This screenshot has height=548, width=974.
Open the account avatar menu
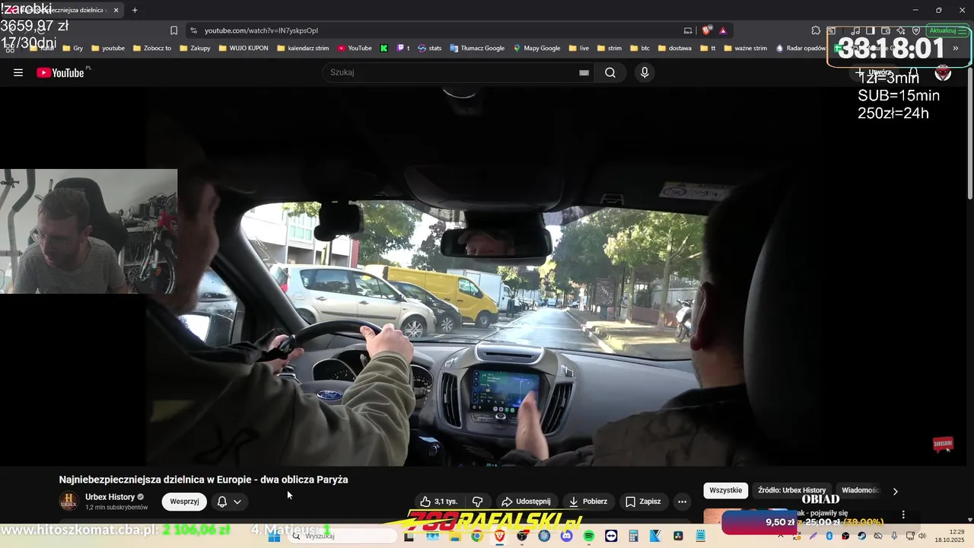pos(943,72)
